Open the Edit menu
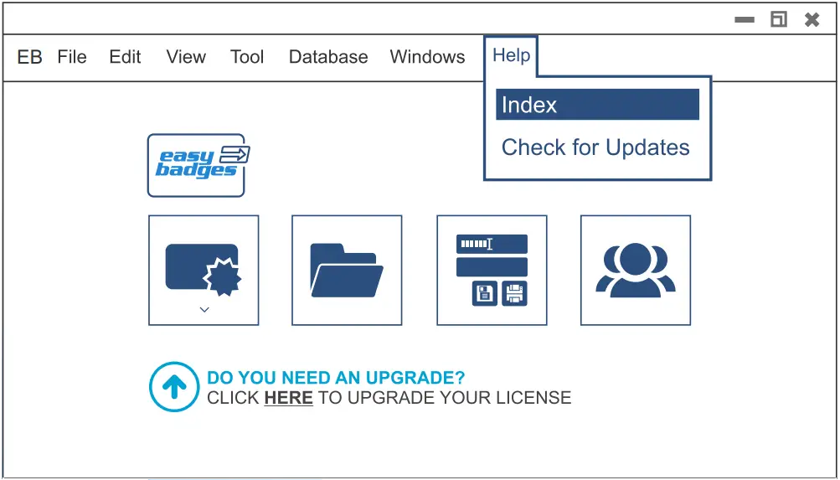The height and width of the screenshot is (480, 840). pyautogui.click(x=125, y=57)
